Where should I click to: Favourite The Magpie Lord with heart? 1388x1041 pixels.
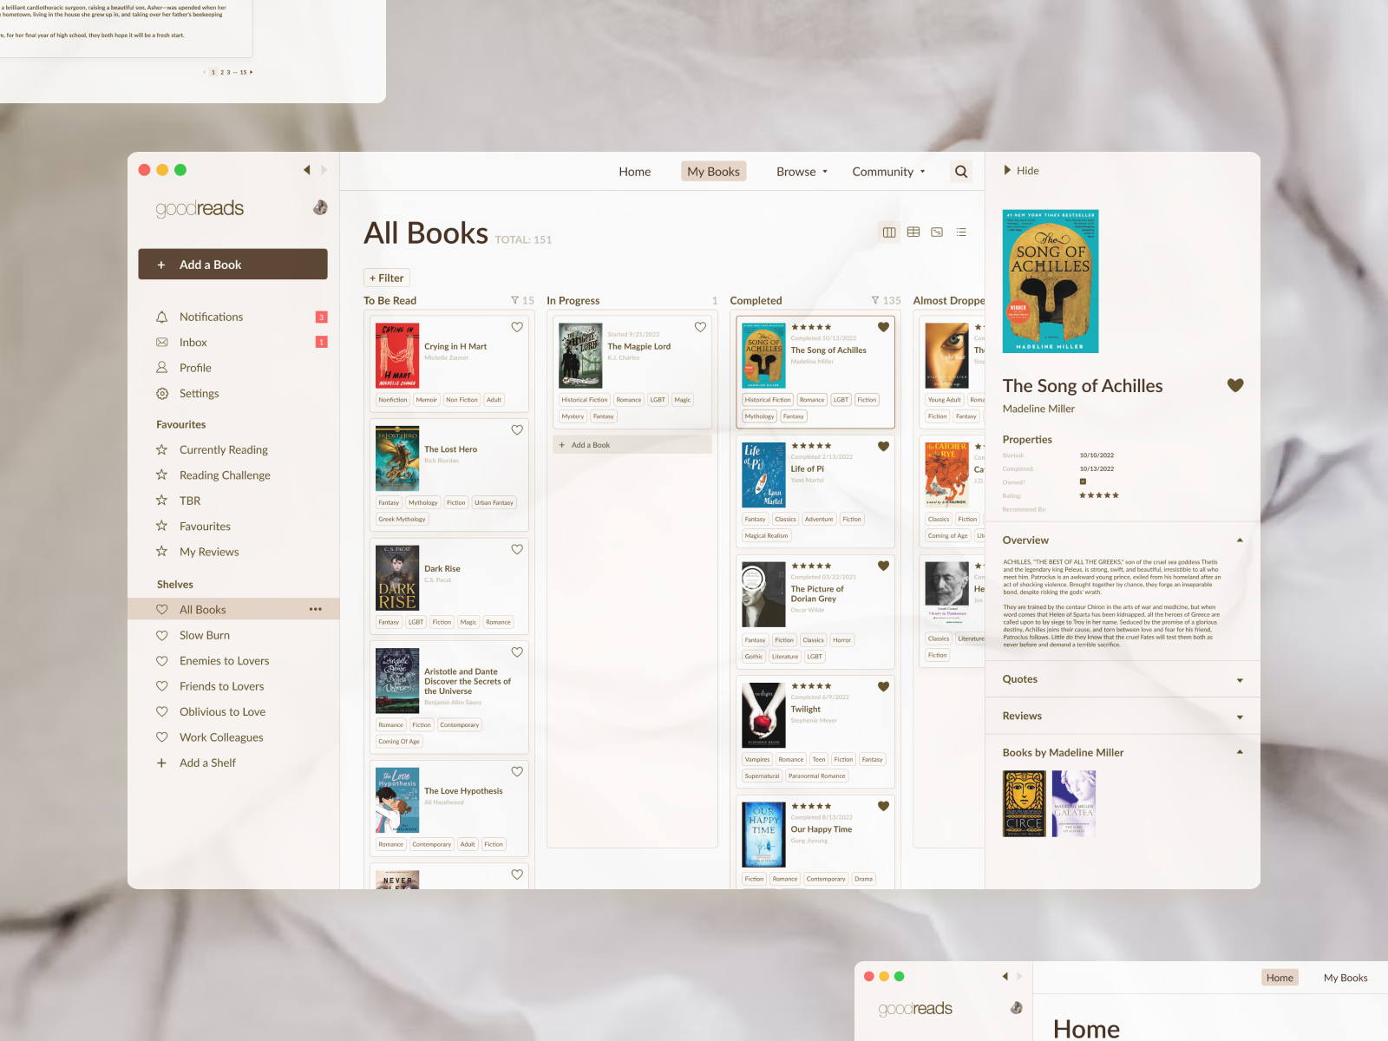point(700,327)
